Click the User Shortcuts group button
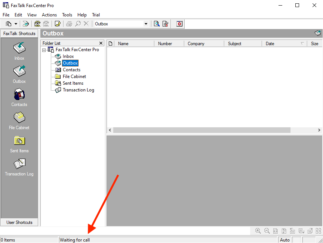323x243 pixels. coord(19,222)
